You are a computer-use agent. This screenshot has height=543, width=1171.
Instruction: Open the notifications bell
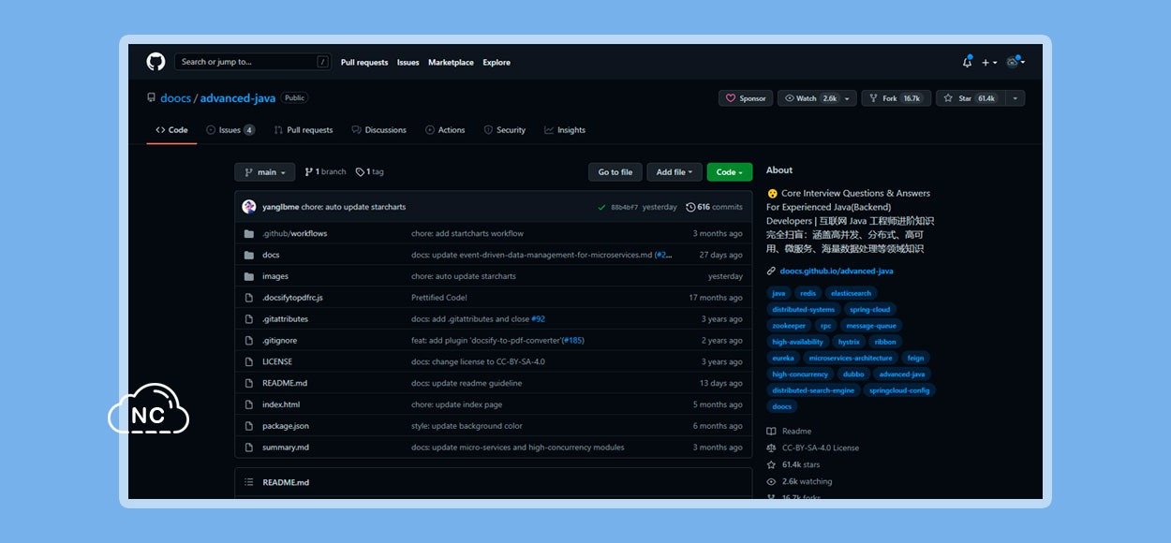(967, 62)
